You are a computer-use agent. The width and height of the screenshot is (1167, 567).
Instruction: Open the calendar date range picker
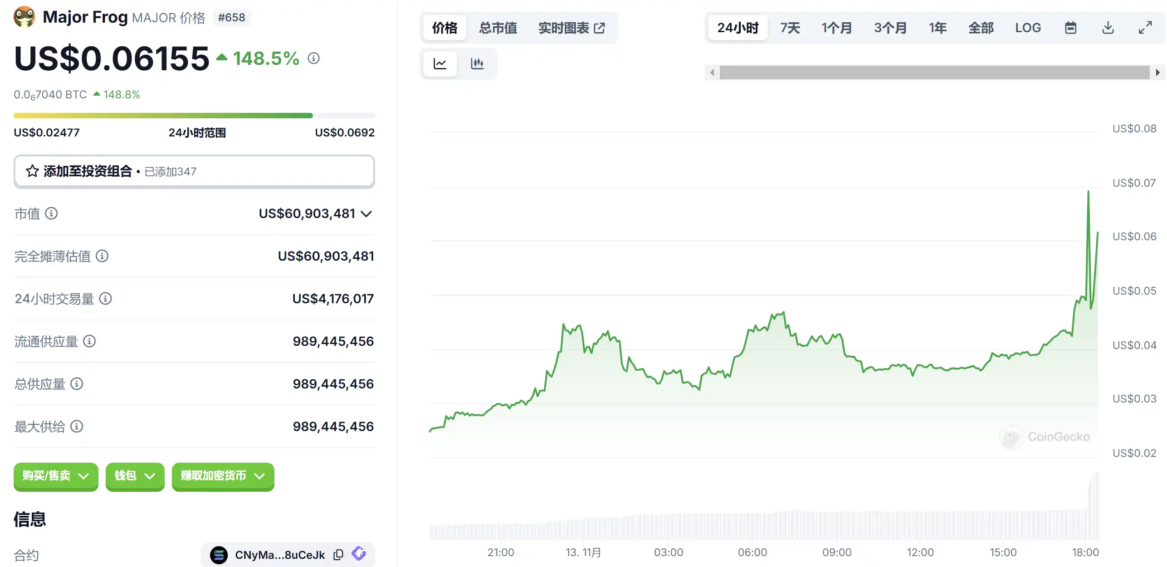[x=1070, y=28]
